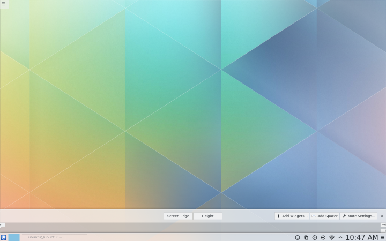Viewport: 386px width, 241px height.
Task: Open the clipboard tray icon
Action: click(x=306, y=237)
